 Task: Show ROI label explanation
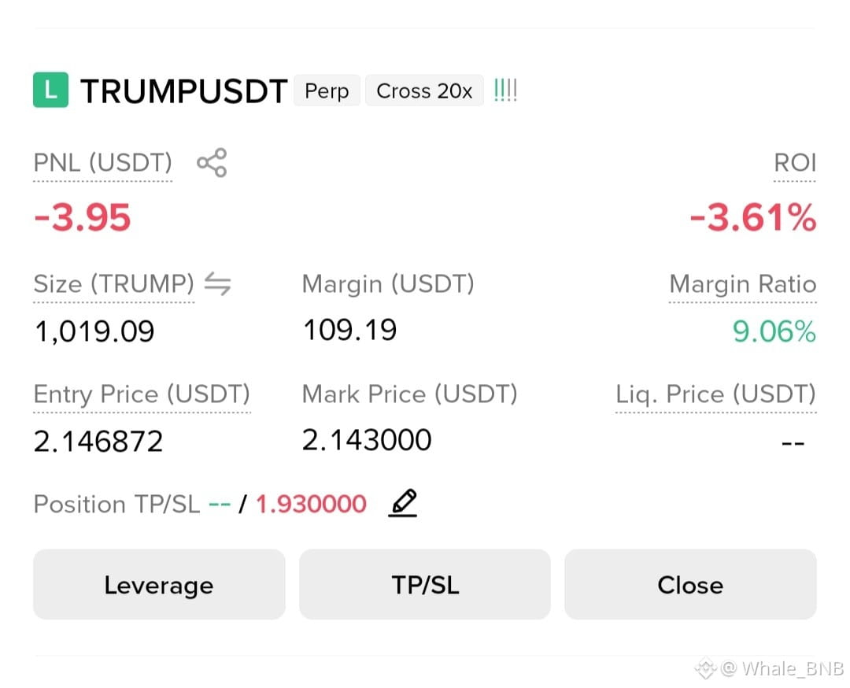coord(795,163)
